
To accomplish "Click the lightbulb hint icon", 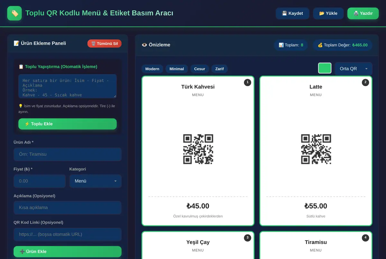I will [21, 106].
